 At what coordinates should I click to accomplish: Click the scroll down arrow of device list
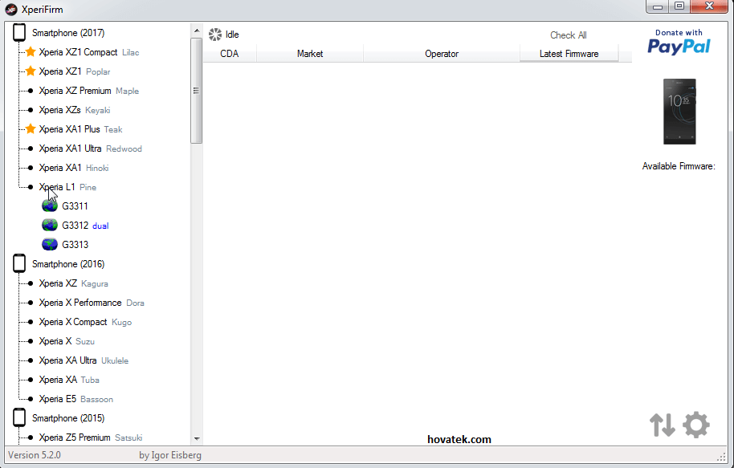197,438
